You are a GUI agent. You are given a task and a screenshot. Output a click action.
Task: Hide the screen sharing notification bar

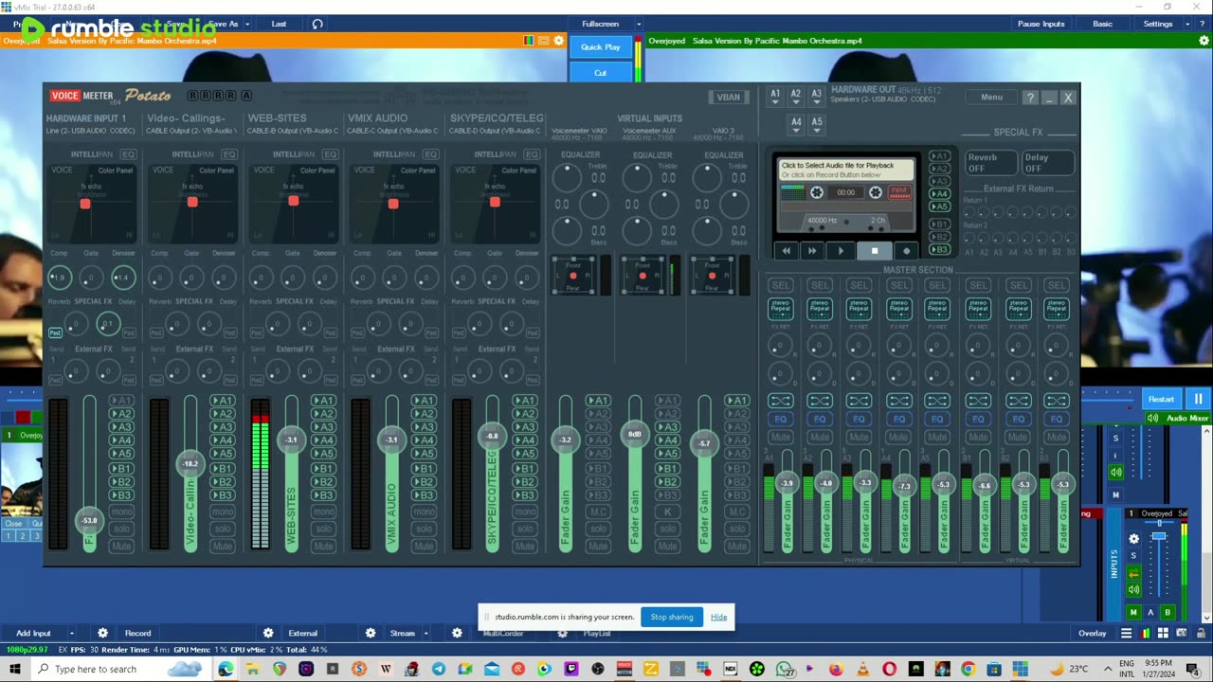[x=719, y=617]
